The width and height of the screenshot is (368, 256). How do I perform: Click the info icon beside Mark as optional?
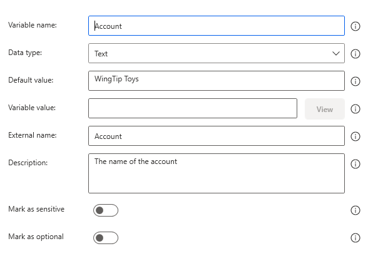(x=355, y=238)
